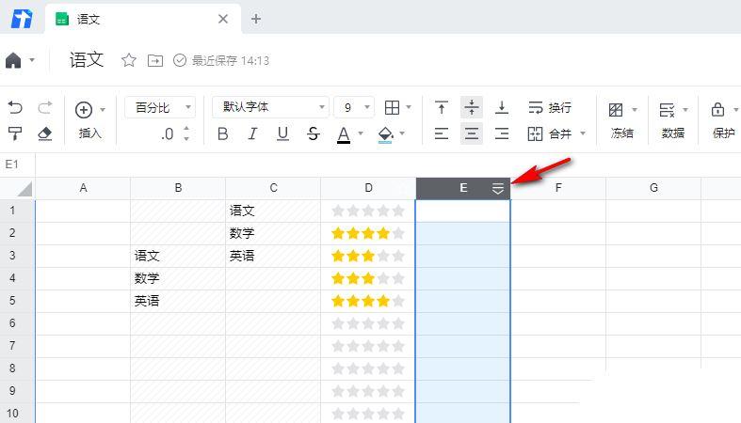741x423 pixels.
Task: Click the 换行 wrap text button
Action: click(x=549, y=107)
